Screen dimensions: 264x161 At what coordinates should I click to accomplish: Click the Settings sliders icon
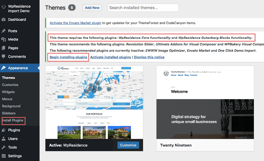click(x=4, y=156)
